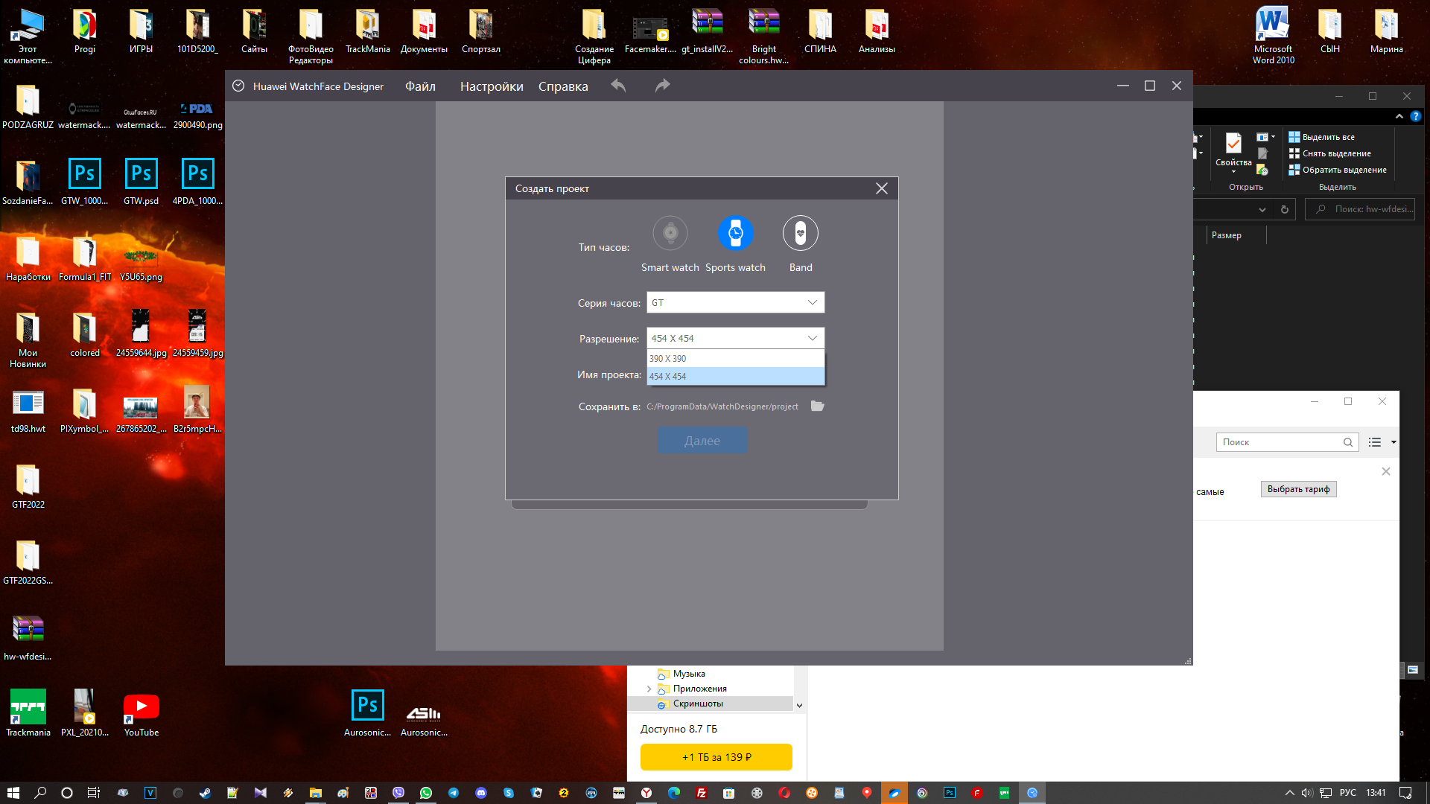Close the Создать проект dialog
Viewport: 1430px width, 804px height.
point(881,188)
